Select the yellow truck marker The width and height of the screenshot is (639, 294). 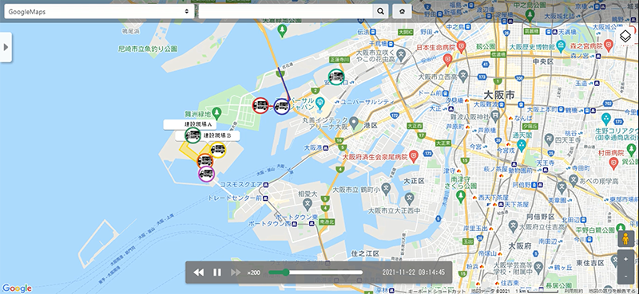217,150
